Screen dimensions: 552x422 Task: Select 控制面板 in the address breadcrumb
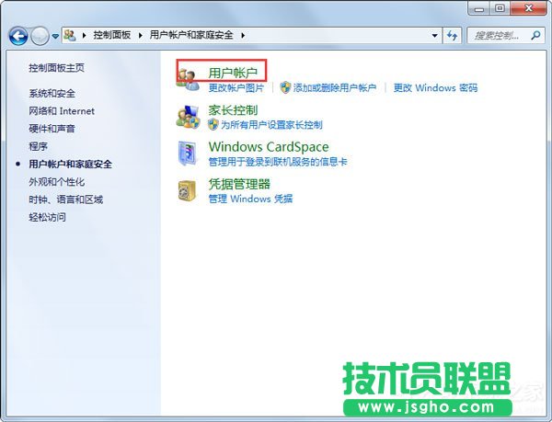click(x=112, y=35)
